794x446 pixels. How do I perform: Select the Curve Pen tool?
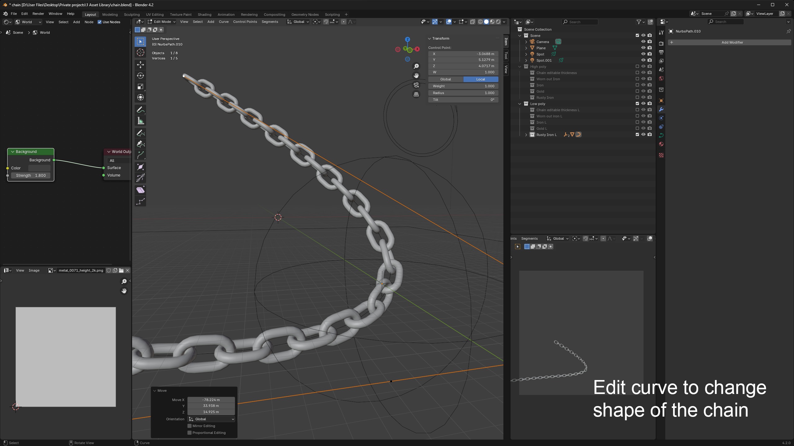tap(140, 144)
